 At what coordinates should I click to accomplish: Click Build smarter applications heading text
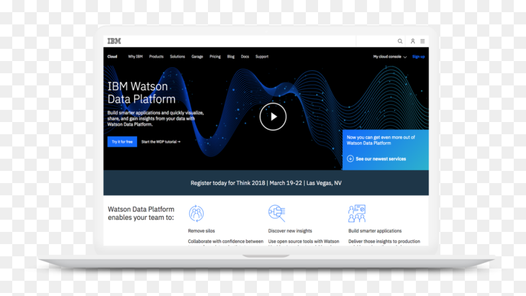click(x=375, y=231)
